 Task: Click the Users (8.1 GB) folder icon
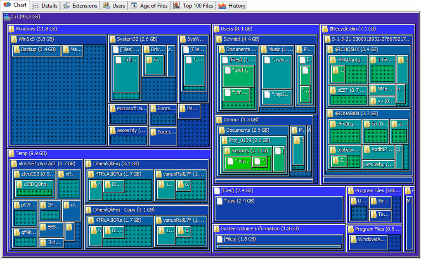coord(216,29)
